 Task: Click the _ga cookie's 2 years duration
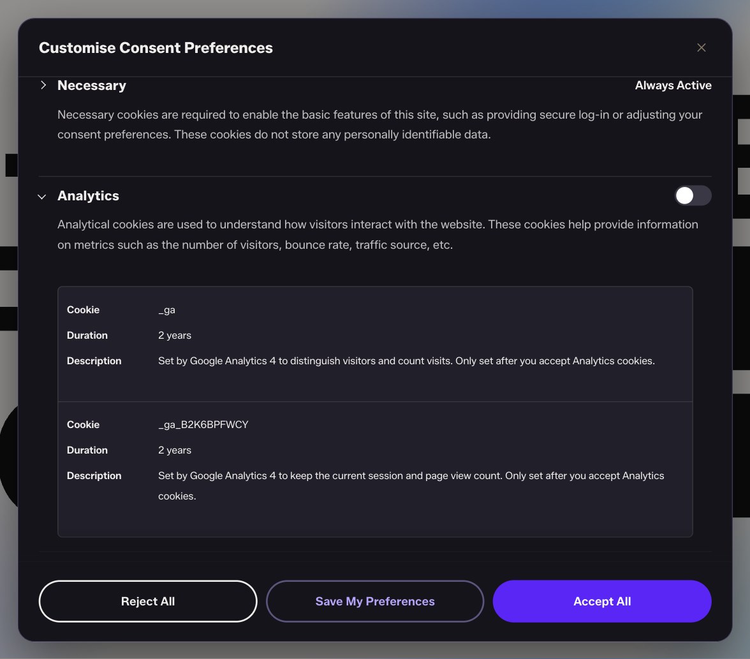point(175,336)
